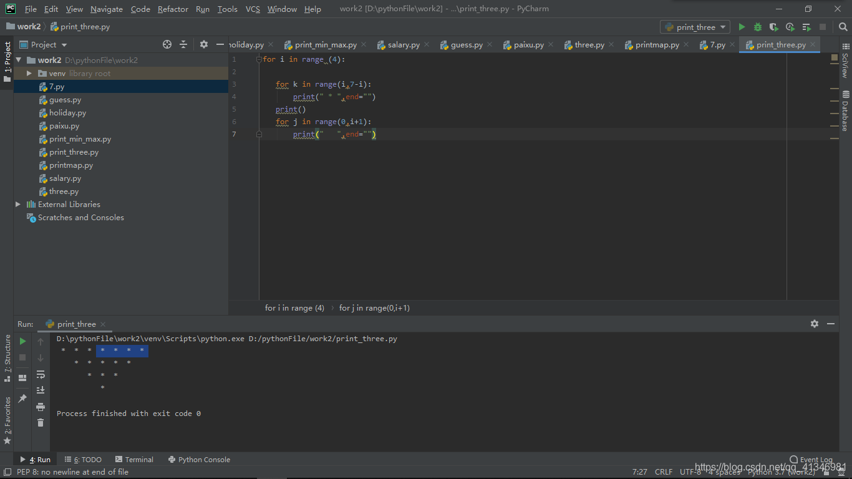This screenshot has height=479, width=852.
Task: Open the 6: TODO tool window
Action: [83, 460]
